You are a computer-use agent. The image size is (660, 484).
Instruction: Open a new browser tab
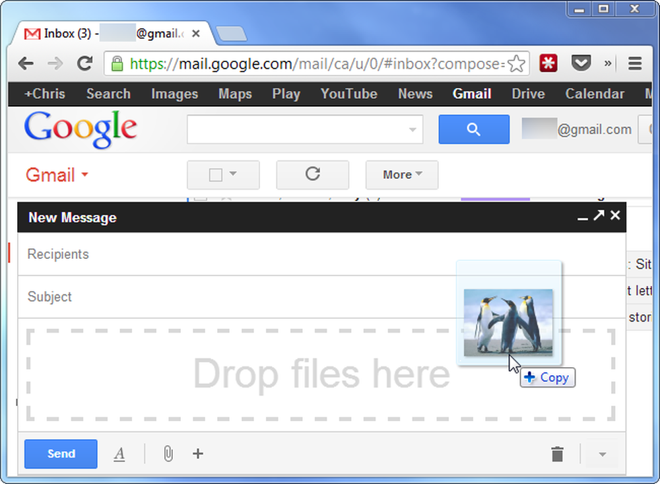tap(231, 34)
